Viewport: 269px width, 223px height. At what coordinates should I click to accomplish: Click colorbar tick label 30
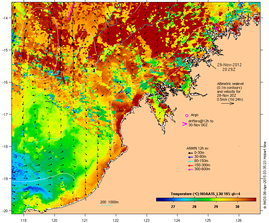pos(237,207)
